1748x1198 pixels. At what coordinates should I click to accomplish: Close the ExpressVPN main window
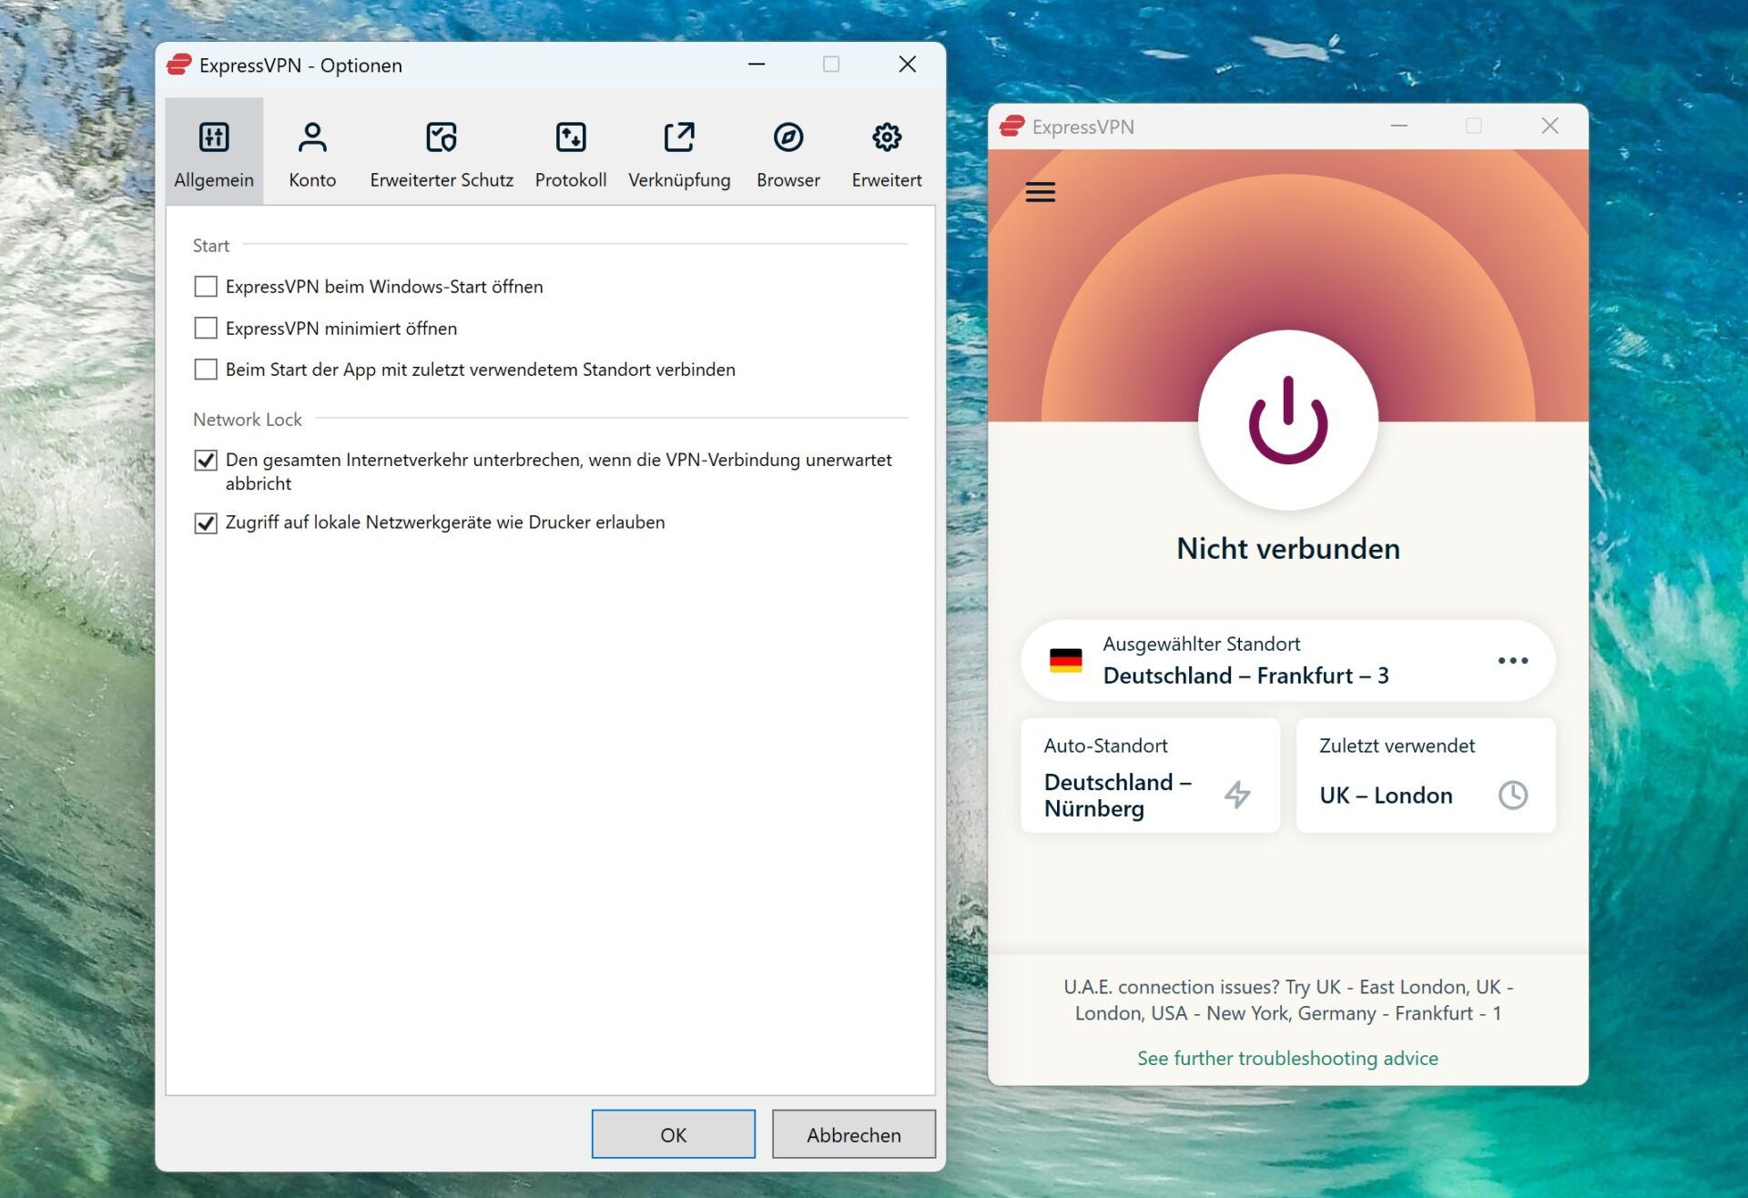click(x=1550, y=126)
